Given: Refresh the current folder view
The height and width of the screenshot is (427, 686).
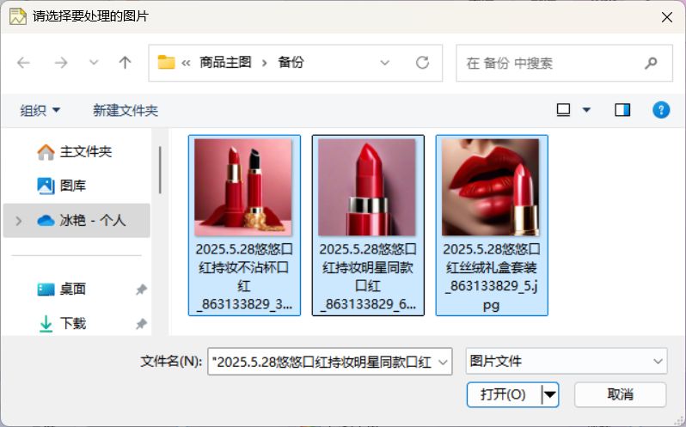Looking at the screenshot, I should click(x=422, y=63).
